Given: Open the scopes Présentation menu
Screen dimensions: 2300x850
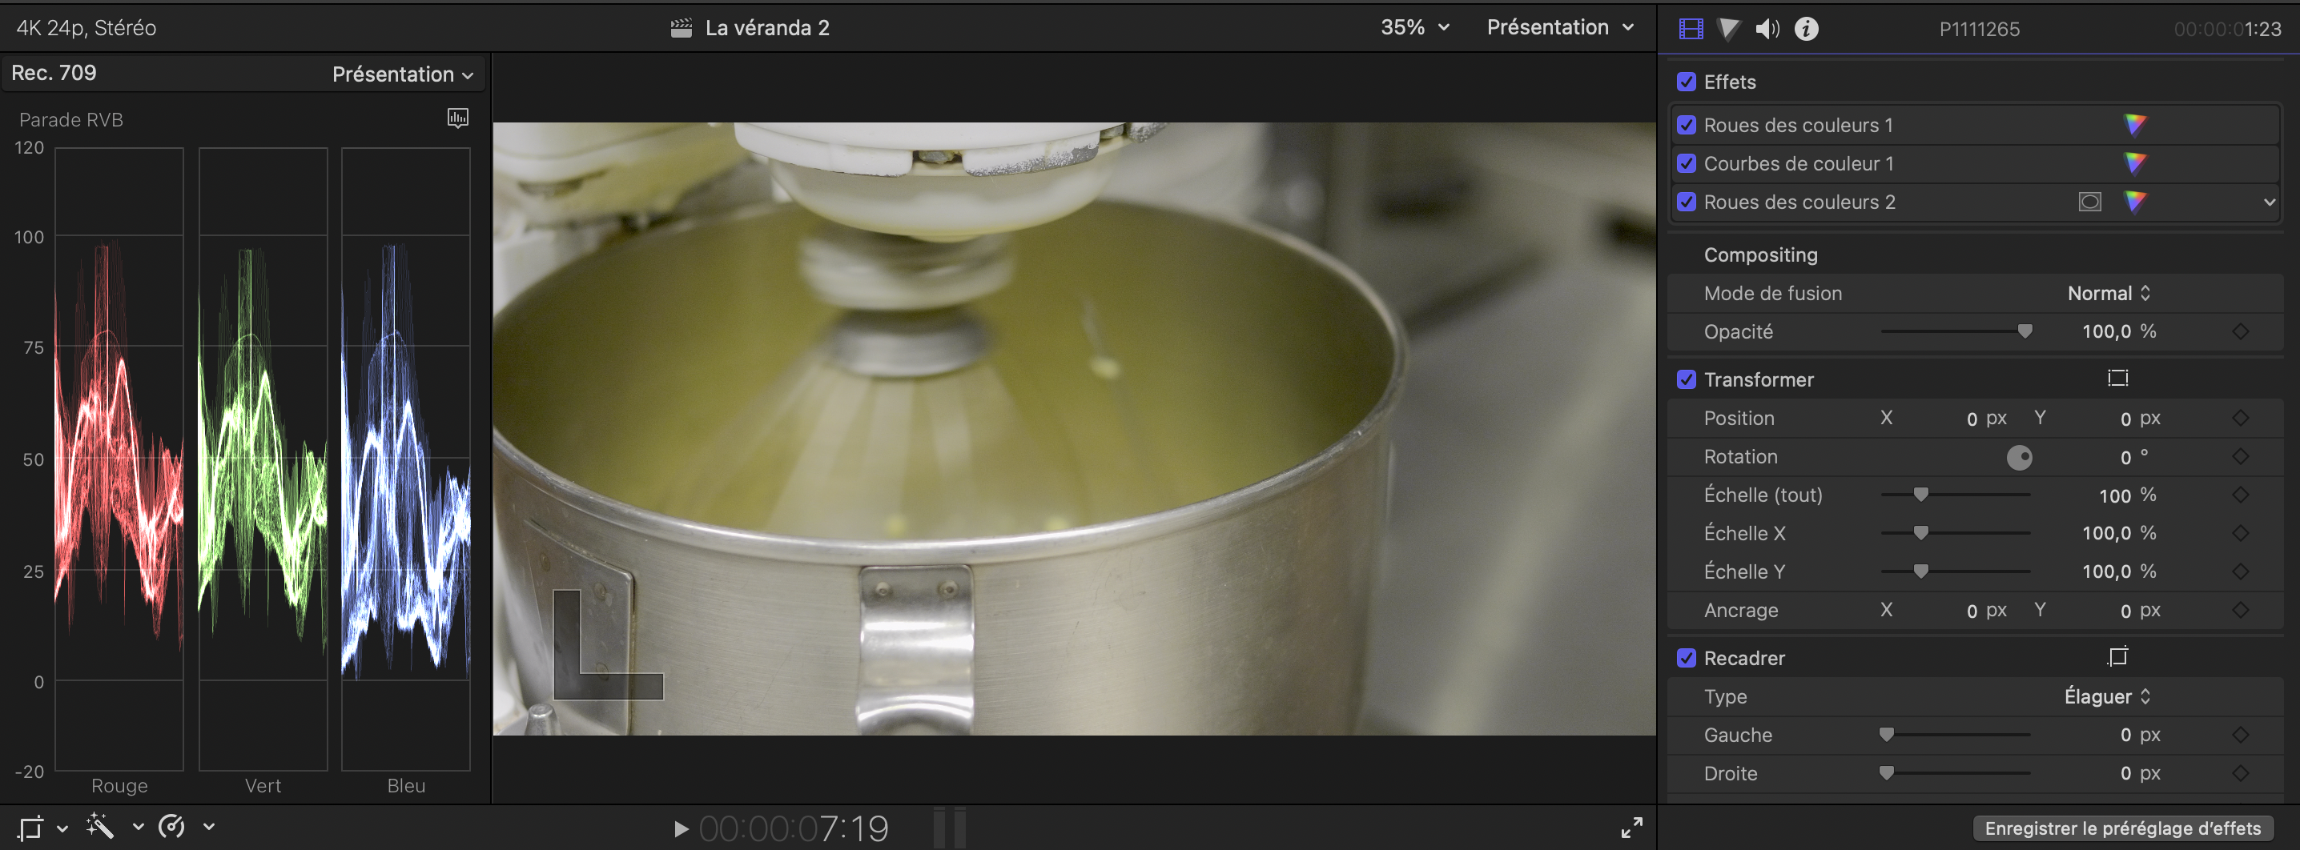Looking at the screenshot, I should click(x=402, y=74).
